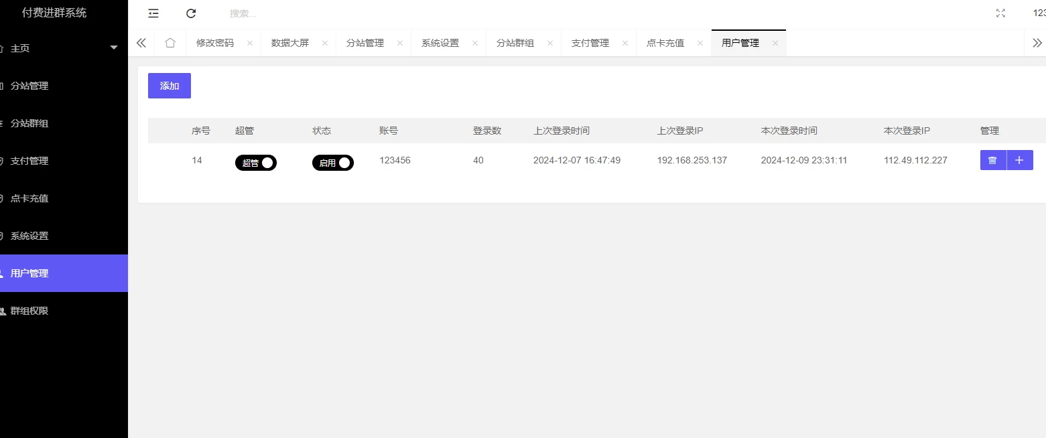
Task: Delete user 123456 with trash icon
Action: point(992,160)
